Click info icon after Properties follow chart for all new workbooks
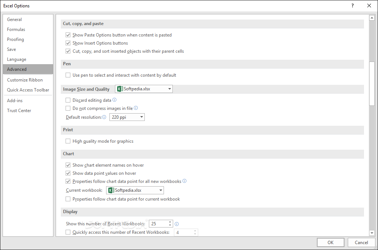This screenshot has width=378, height=250. (185, 181)
